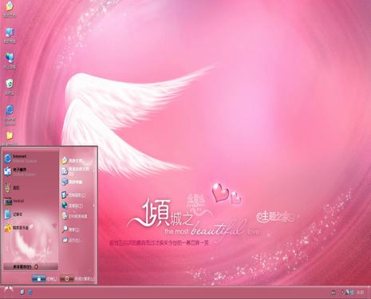Click the wings Start button on taskbar
371x299 pixels.
click(x=9, y=290)
